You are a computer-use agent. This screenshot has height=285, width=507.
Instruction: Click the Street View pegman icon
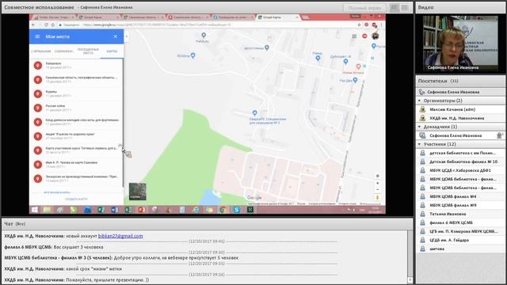pyautogui.click(x=377, y=197)
